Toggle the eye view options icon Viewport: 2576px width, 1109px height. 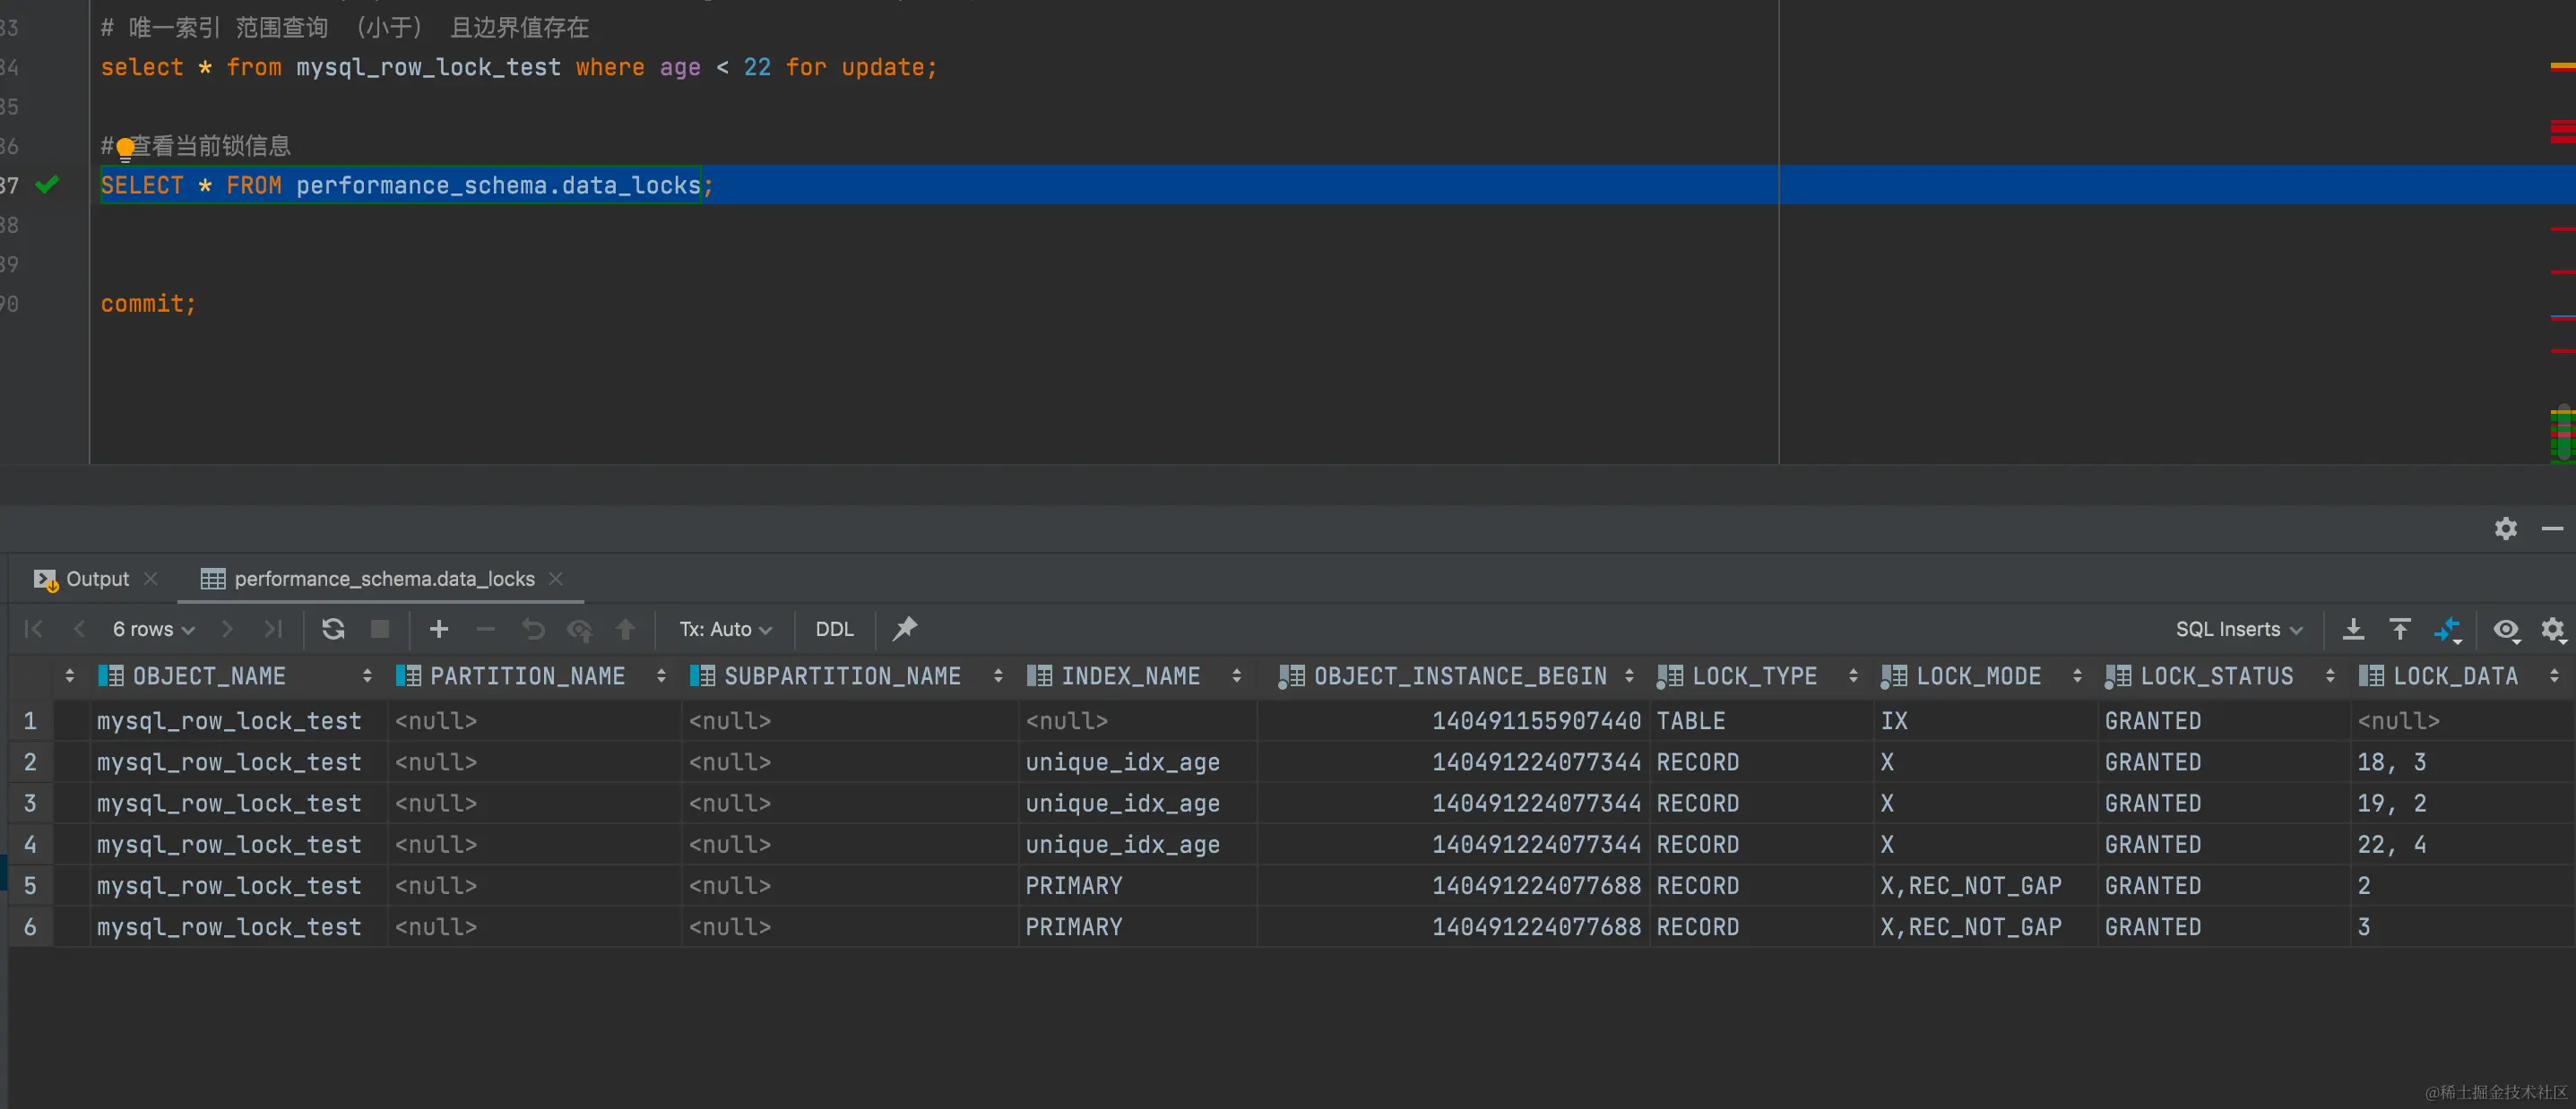point(2505,629)
